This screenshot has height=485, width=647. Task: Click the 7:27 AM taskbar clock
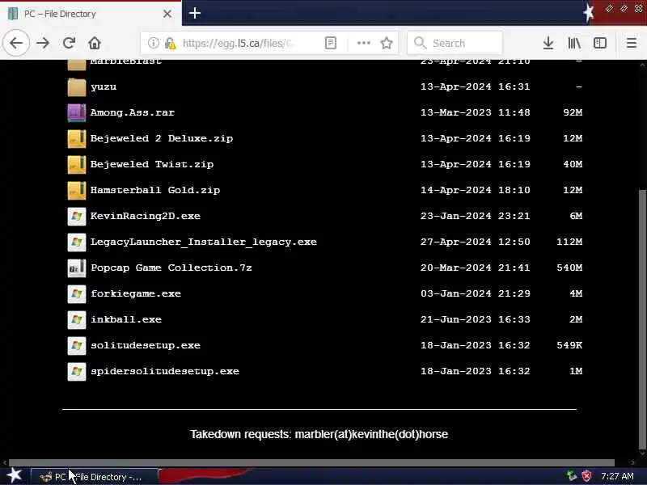coord(617,476)
